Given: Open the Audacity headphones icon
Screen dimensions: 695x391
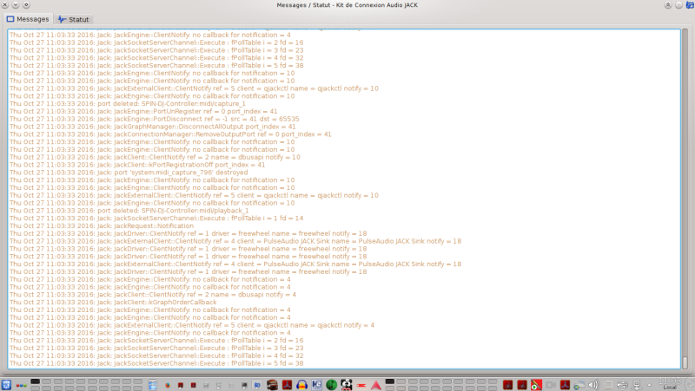Looking at the screenshot, I should 301,385.
